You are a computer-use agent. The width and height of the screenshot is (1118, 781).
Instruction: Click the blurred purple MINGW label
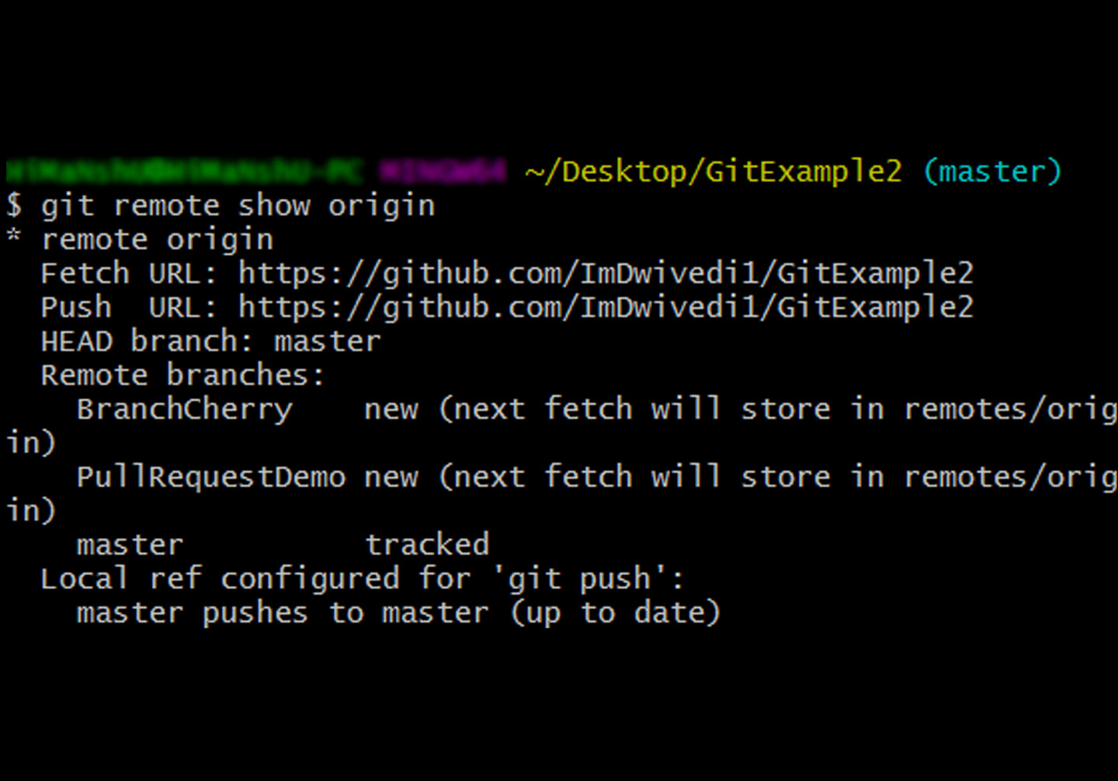(443, 172)
